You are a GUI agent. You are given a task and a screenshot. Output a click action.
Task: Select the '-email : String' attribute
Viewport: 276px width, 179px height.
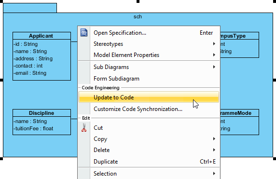(30, 73)
